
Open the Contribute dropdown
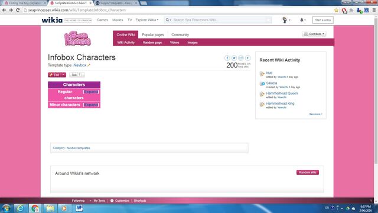click(314, 34)
